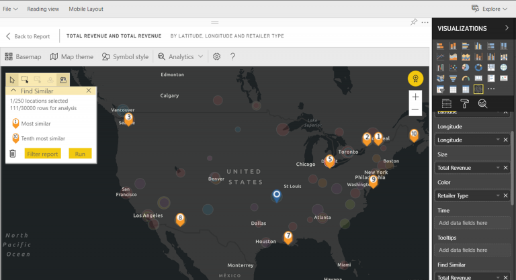Switch to the Fields tab

[x=447, y=103]
